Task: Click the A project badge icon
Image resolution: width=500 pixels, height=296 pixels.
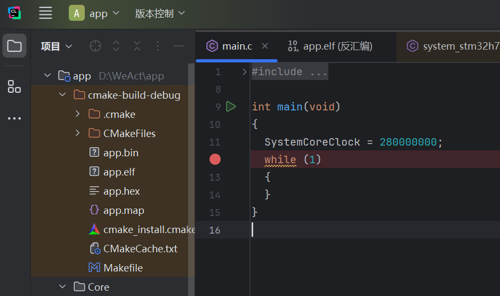Action: 77,13
